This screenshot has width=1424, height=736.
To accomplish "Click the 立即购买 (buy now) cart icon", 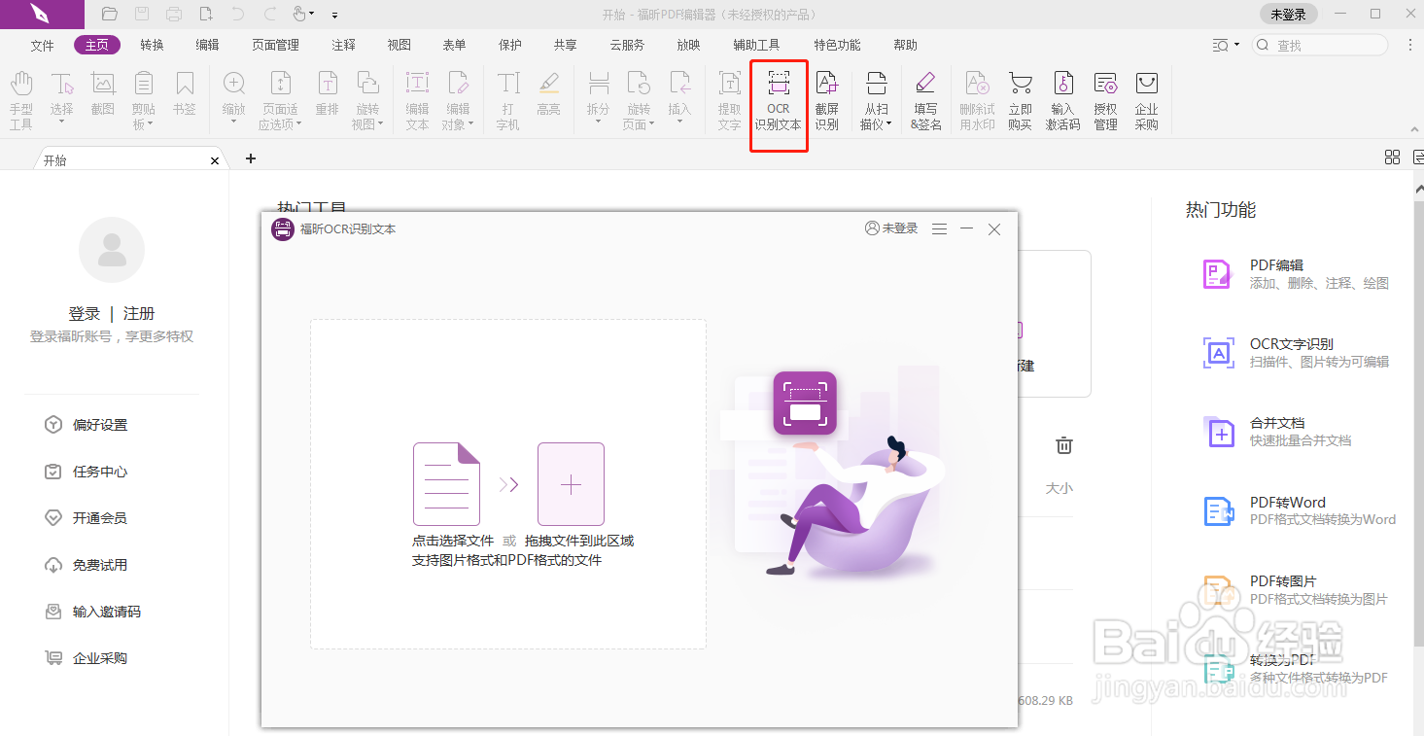I will [x=1020, y=101].
